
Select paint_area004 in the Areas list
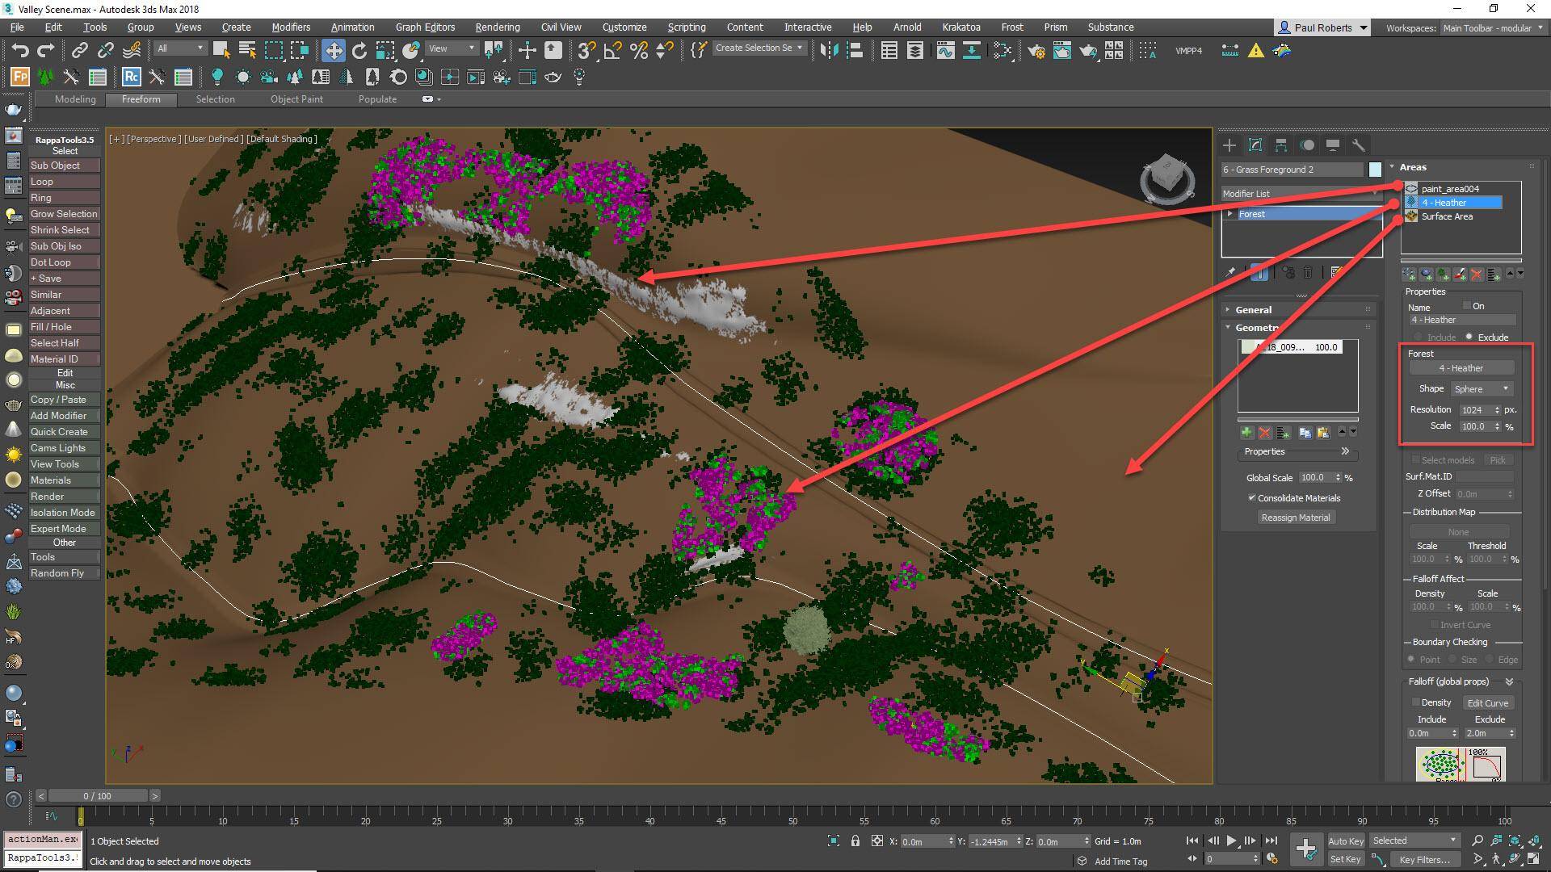(x=1450, y=188)
